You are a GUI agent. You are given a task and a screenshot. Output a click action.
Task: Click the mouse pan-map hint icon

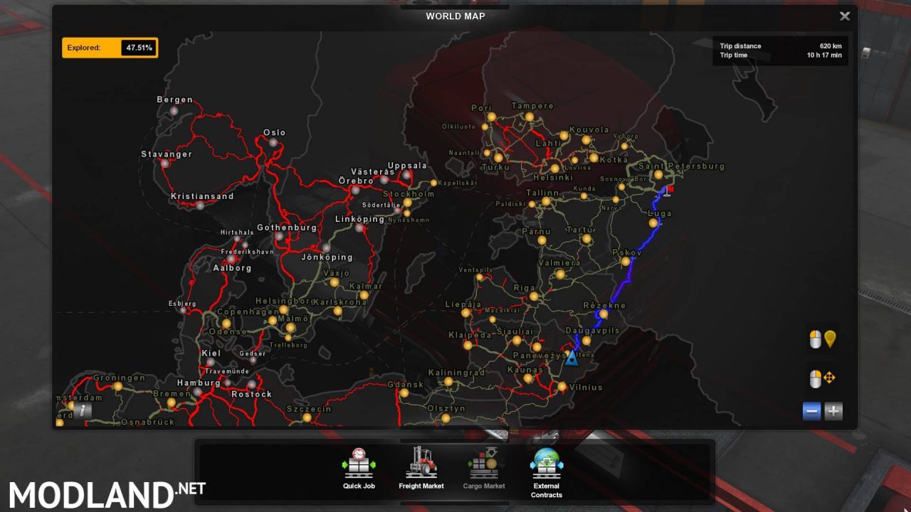click(823, 378)
